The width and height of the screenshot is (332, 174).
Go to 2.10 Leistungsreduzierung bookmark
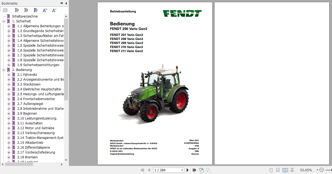click(x=37, y=118)
